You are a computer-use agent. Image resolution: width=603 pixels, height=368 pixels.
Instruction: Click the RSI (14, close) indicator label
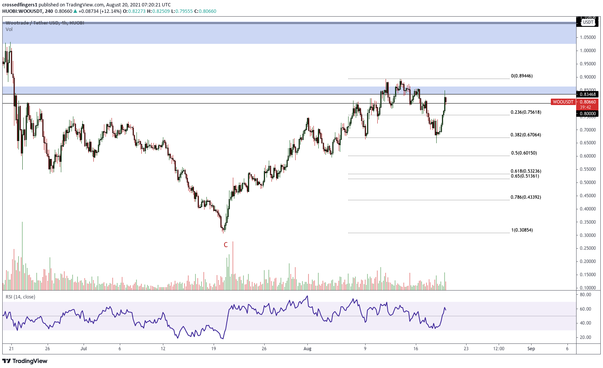(20, 297)
